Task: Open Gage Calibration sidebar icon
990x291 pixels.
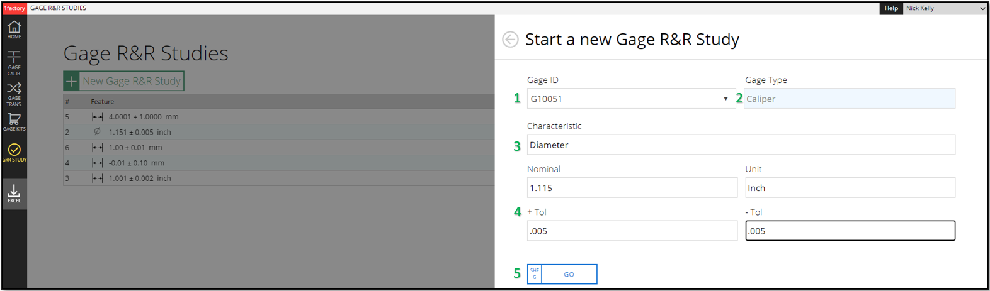Action: point(14,63)
